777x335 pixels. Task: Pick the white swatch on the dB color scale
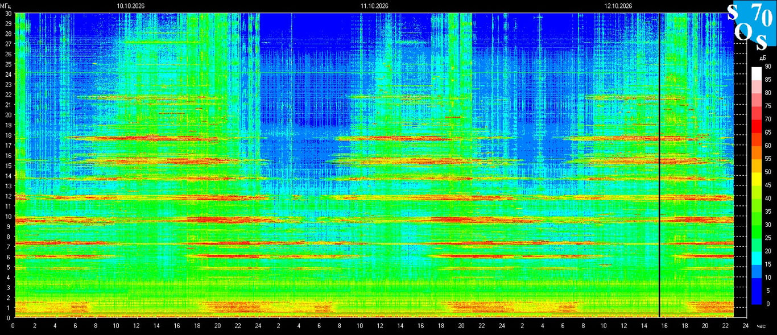click(756, 73)
